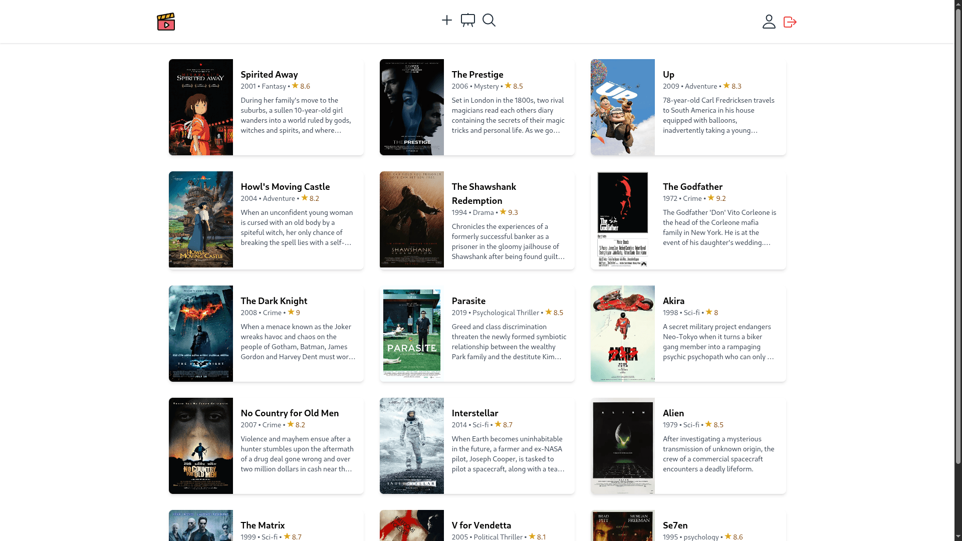Select the Up movie poster
962x541 pixels.
point(623,107)
